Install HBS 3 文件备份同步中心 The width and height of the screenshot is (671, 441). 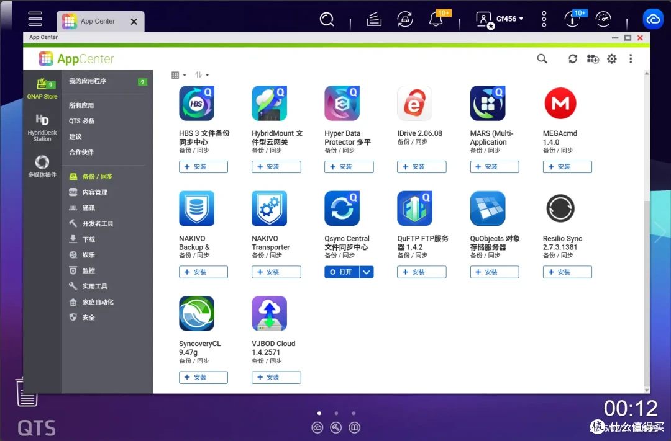pos(203,167)
